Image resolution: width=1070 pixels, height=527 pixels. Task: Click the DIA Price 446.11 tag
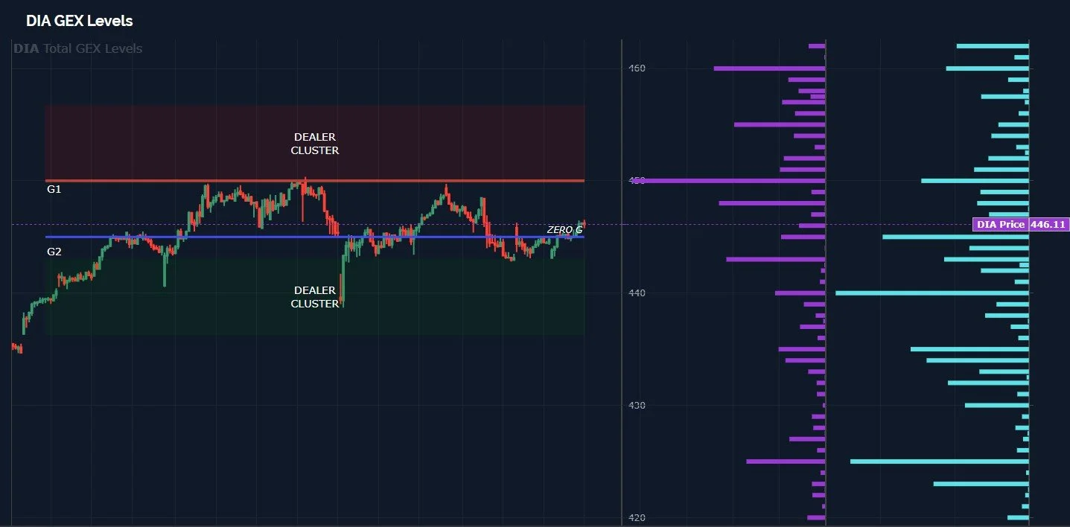point(1021,224)
